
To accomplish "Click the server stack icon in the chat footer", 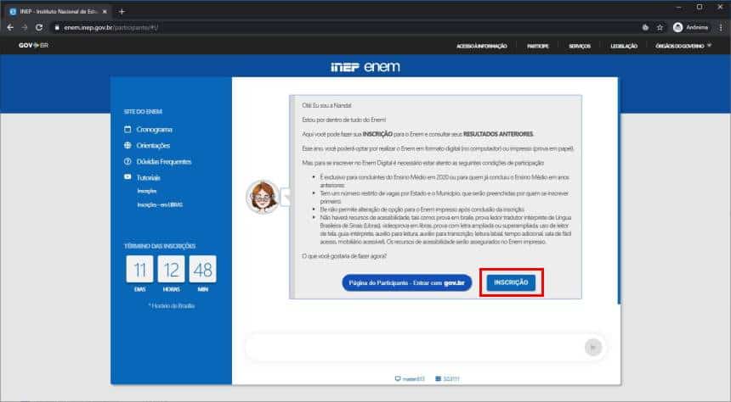I will pos(438,379).
